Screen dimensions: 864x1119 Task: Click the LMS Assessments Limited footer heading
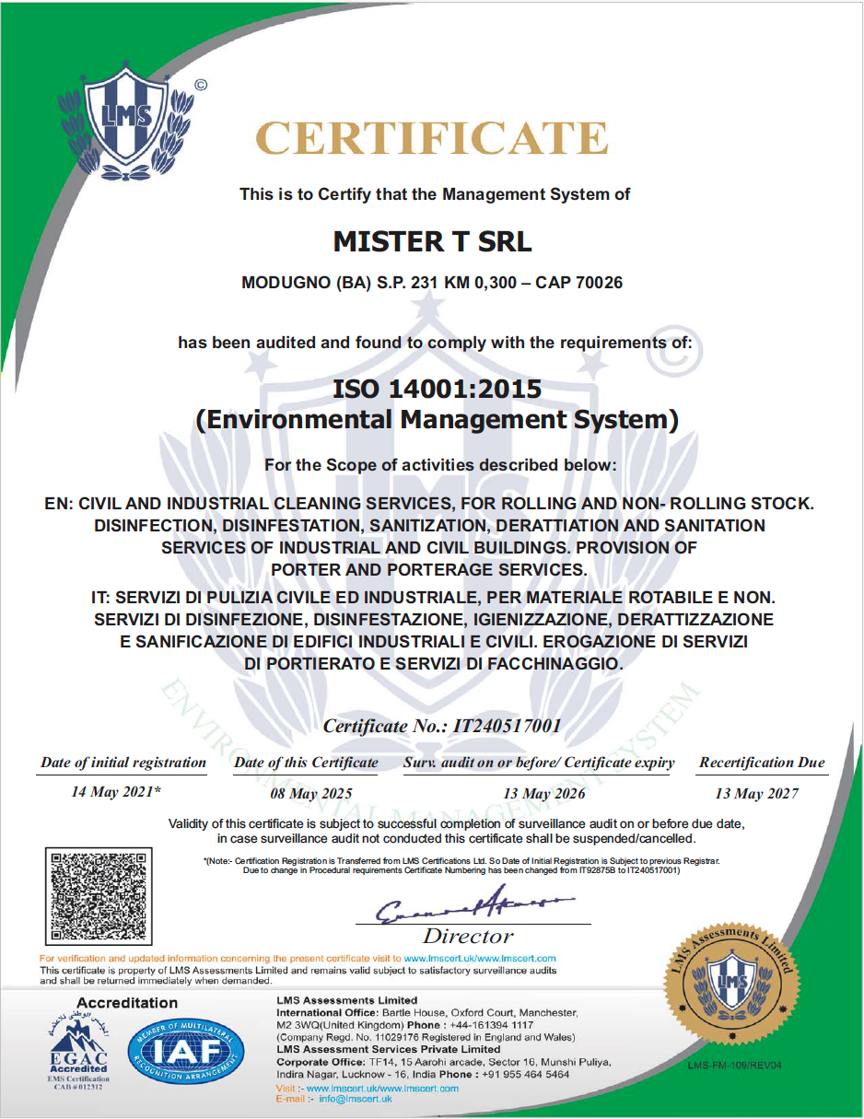pos(346,1000)
